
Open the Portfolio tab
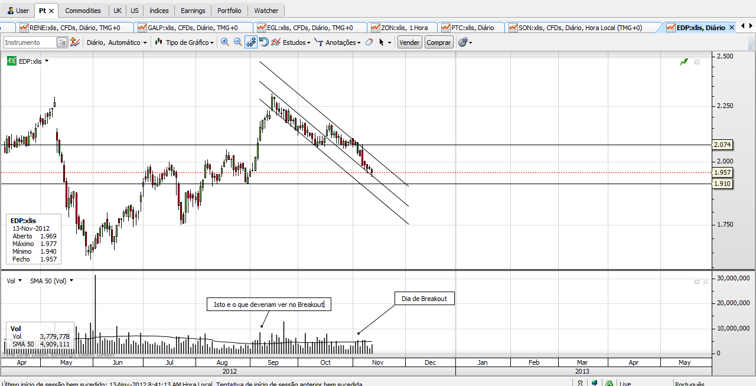tap(229, 11)
